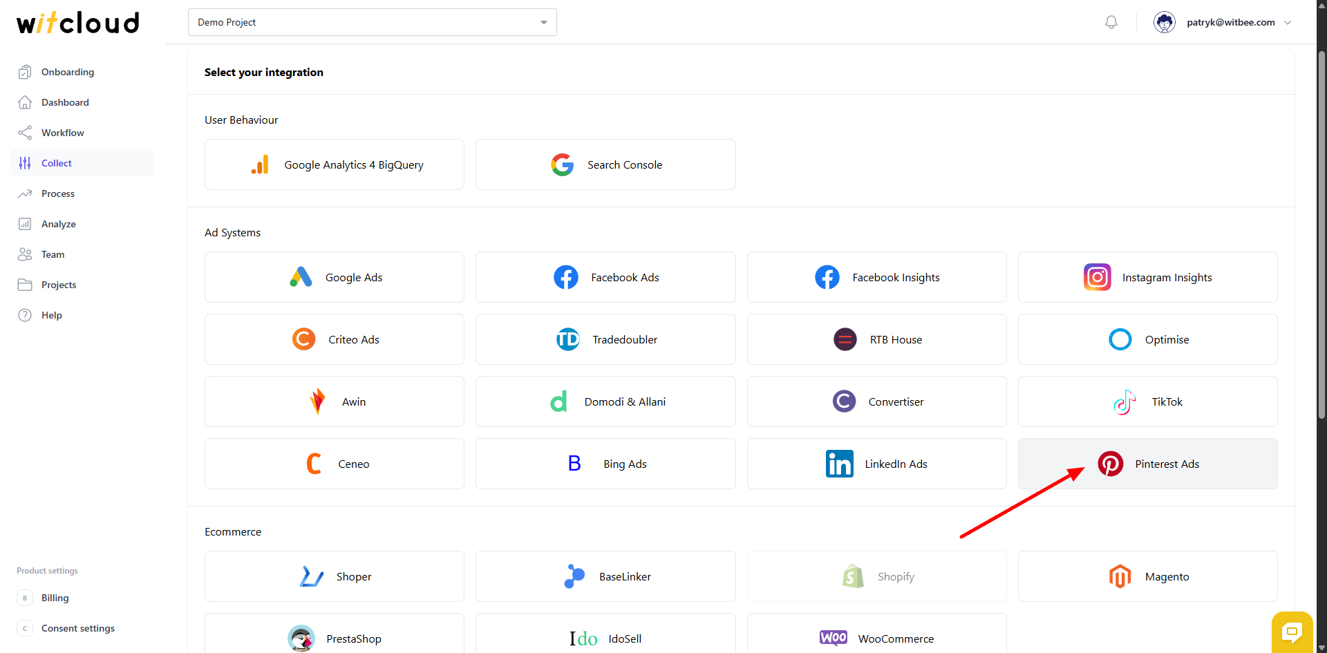The image size is (1327, 653).
Task: Click the Help question mark icon
Action: 25,315
